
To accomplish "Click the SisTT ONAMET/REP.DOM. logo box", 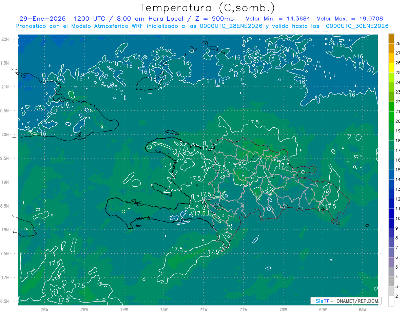I will point(346,301).
